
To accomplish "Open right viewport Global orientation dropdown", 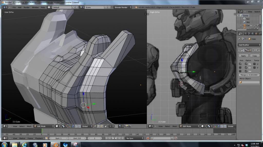I will point(231,126).
